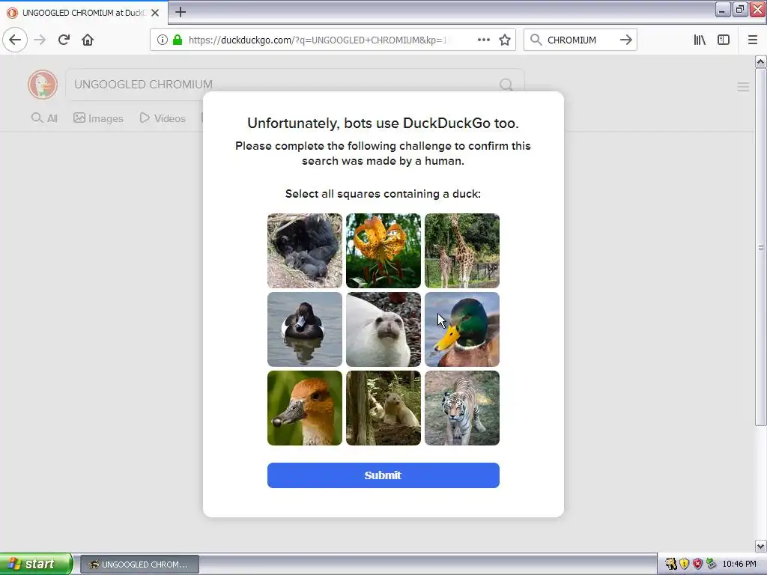
Task: Switch to the Images results tab
Action: (x=98, y=118)
